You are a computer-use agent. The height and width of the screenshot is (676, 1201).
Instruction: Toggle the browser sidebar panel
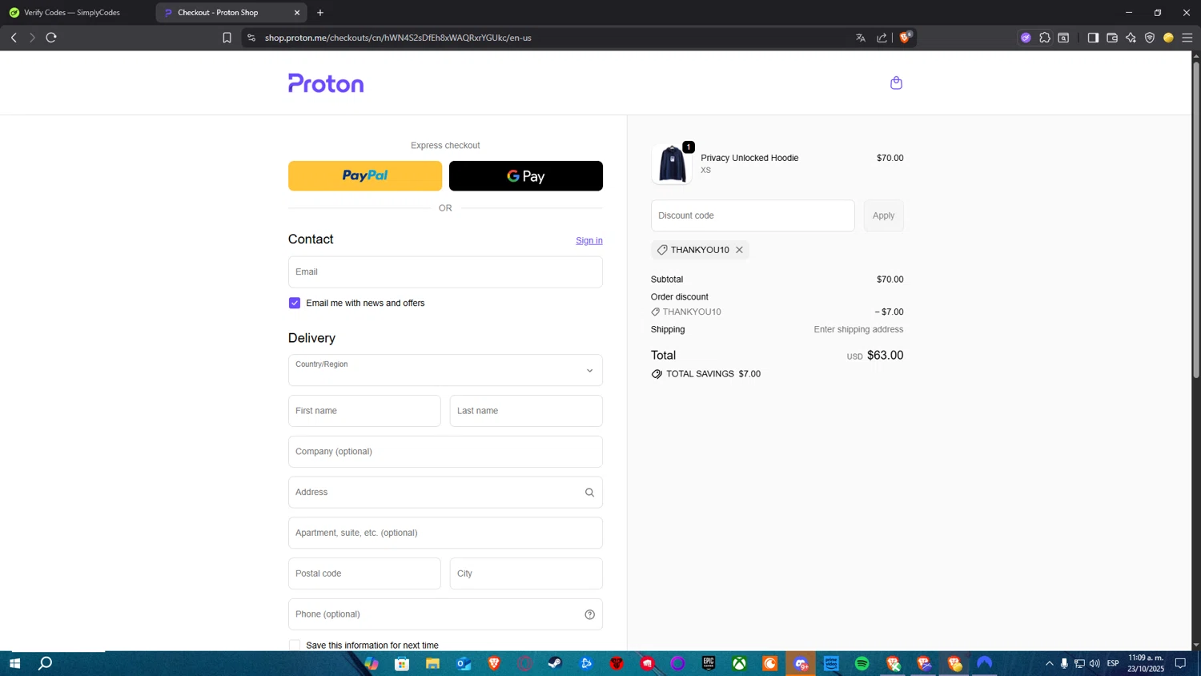pyautogui.click(x=1093, y=38)
